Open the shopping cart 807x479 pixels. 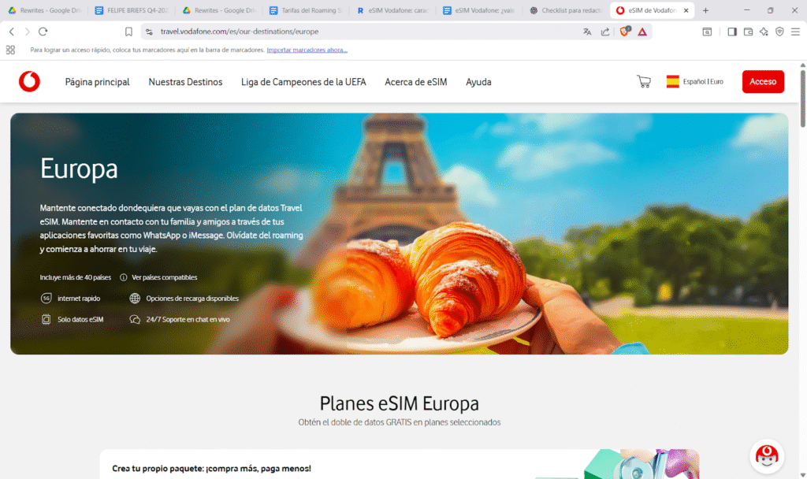[x=644, y=82]
